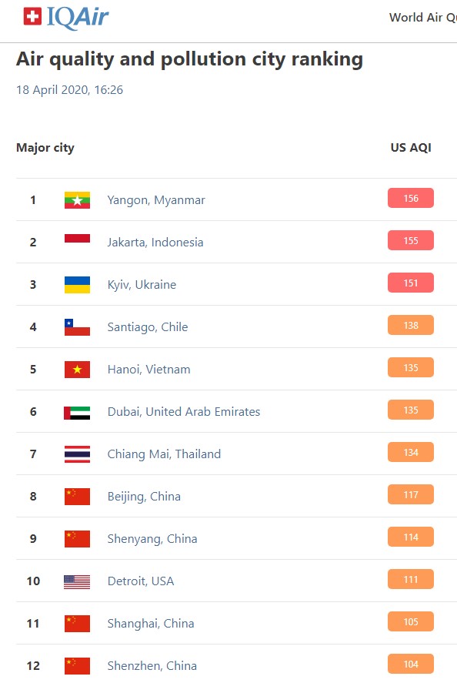Click the red 156 AQI badge
The image size is (457, 683).
click(410, 198)
